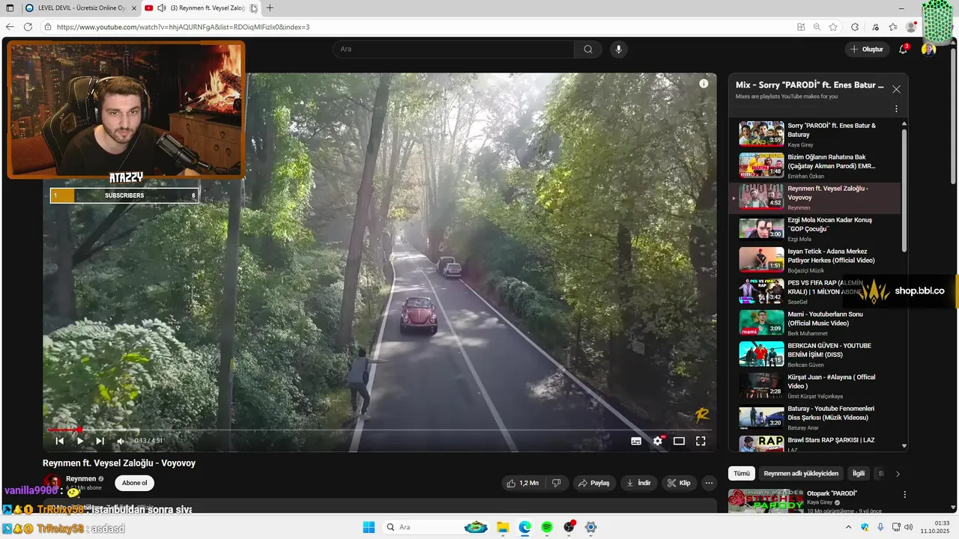
Task: Dislike the video
Action: [556, 483]
